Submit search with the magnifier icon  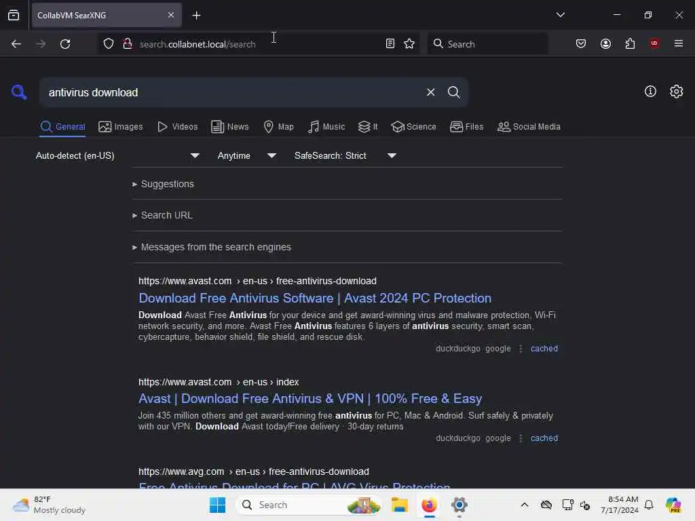click(x=453, y=92)
